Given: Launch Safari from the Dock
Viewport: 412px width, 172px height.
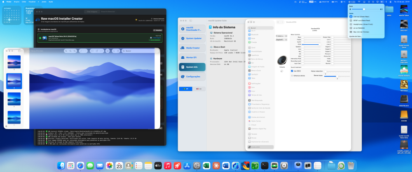Looking at the screenshot, I should 80,165.
